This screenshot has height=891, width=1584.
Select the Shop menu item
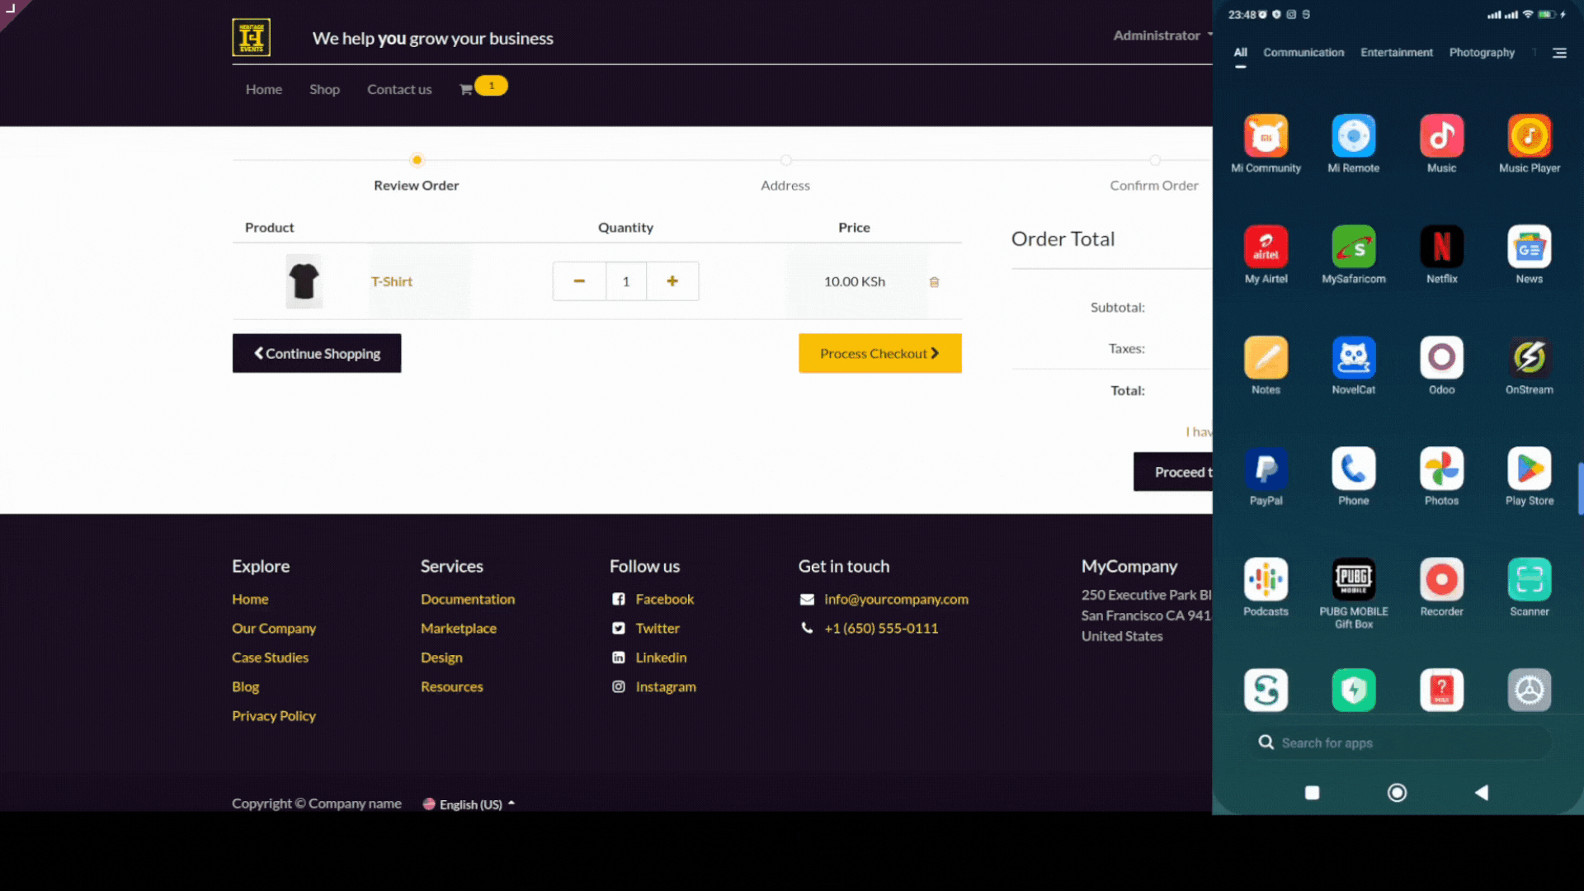[x=324, y=89]
